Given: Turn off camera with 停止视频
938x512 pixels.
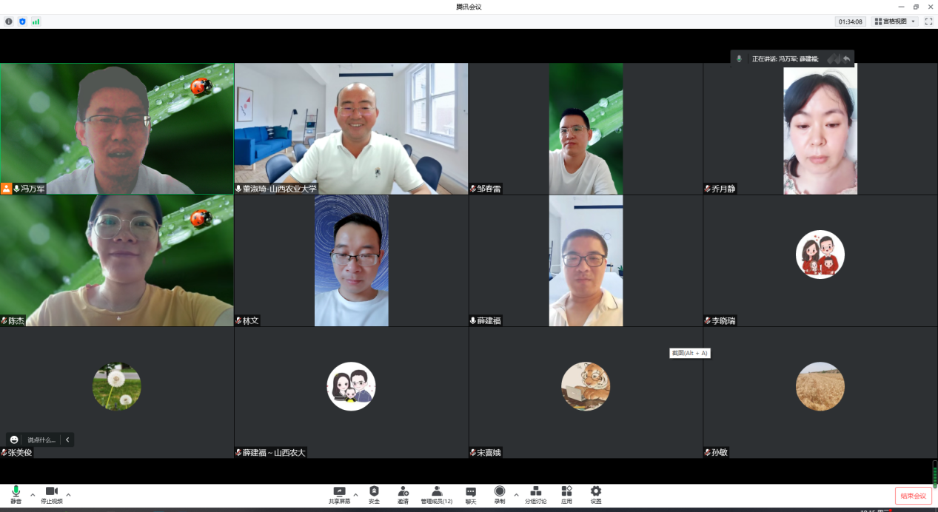Looking at the screenshot, I should [x=52, y=494].
